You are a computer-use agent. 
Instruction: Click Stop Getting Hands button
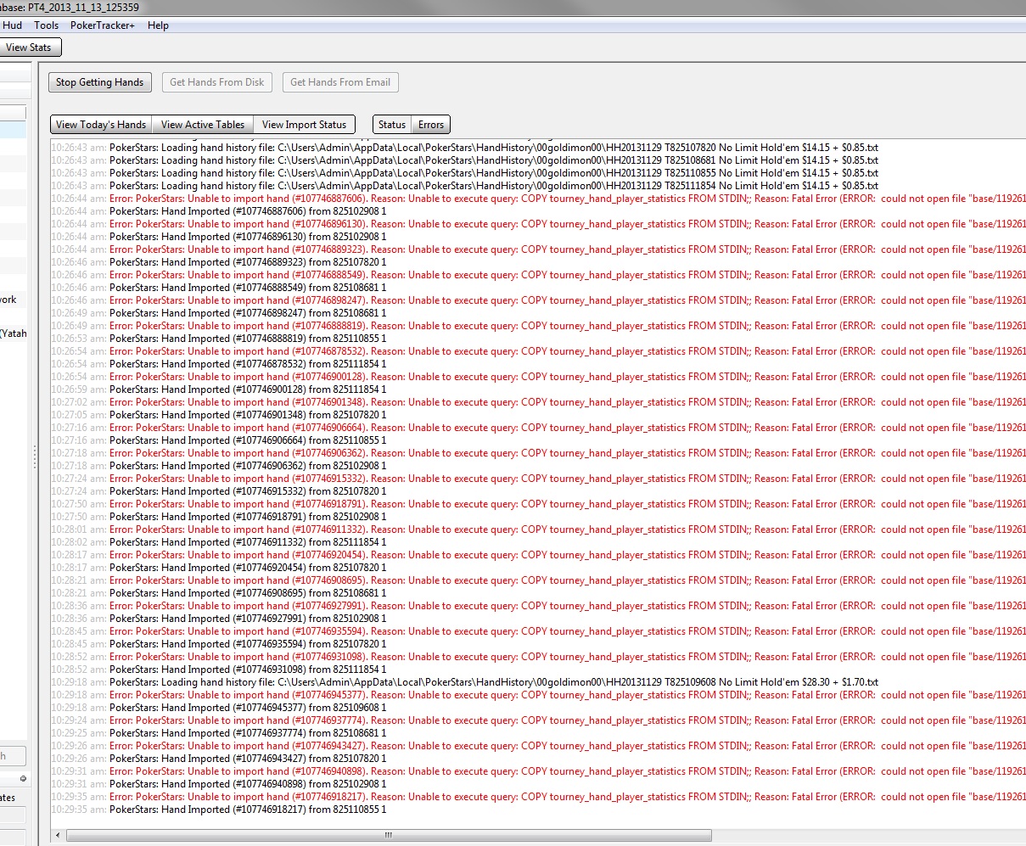pyautogui.click(x=100, y=82)
